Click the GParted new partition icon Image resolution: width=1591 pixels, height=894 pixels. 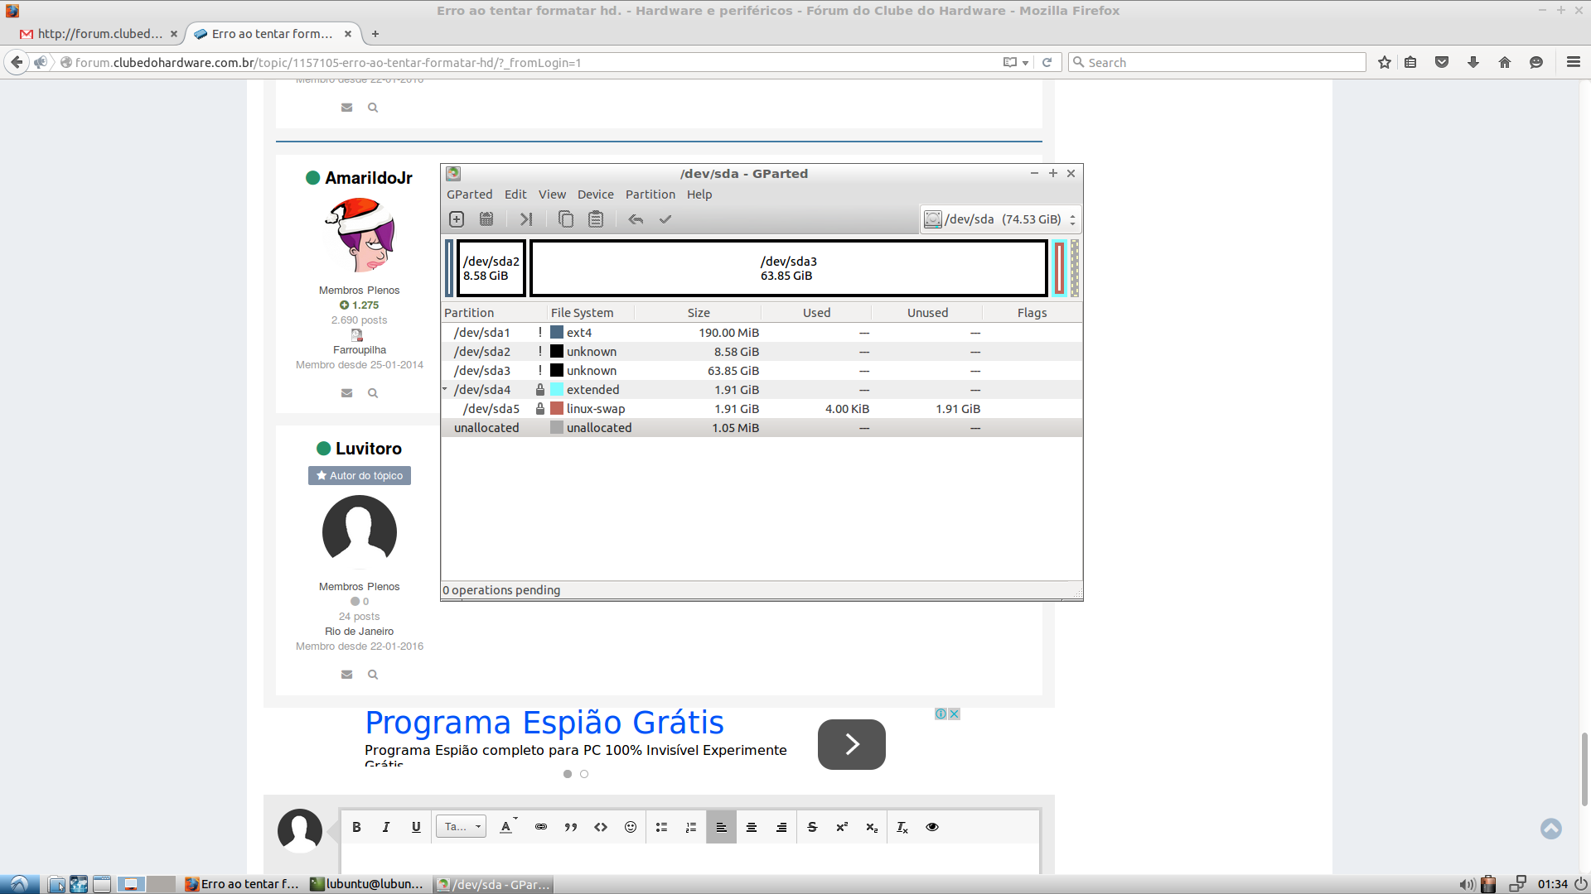pyautogui.click(x=457, y=219)
